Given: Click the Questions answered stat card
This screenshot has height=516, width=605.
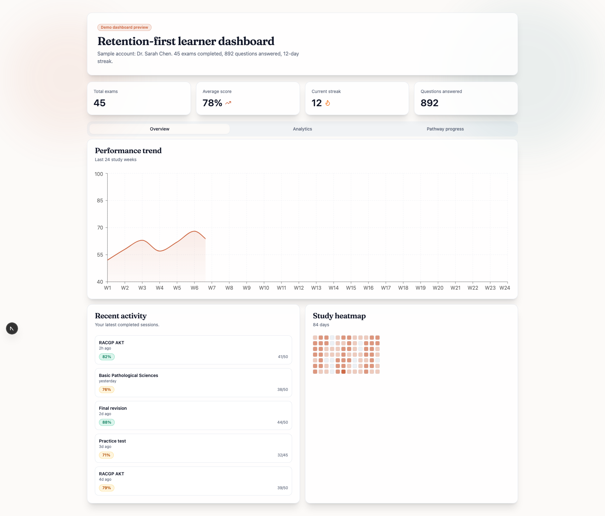Looking at the screenshot, I should (466, 98).
